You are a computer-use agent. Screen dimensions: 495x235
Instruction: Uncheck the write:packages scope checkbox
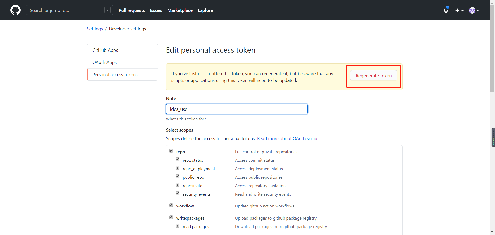click(x=171, y=217)
